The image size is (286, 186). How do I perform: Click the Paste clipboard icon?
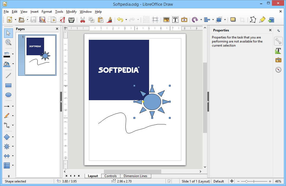100,20
